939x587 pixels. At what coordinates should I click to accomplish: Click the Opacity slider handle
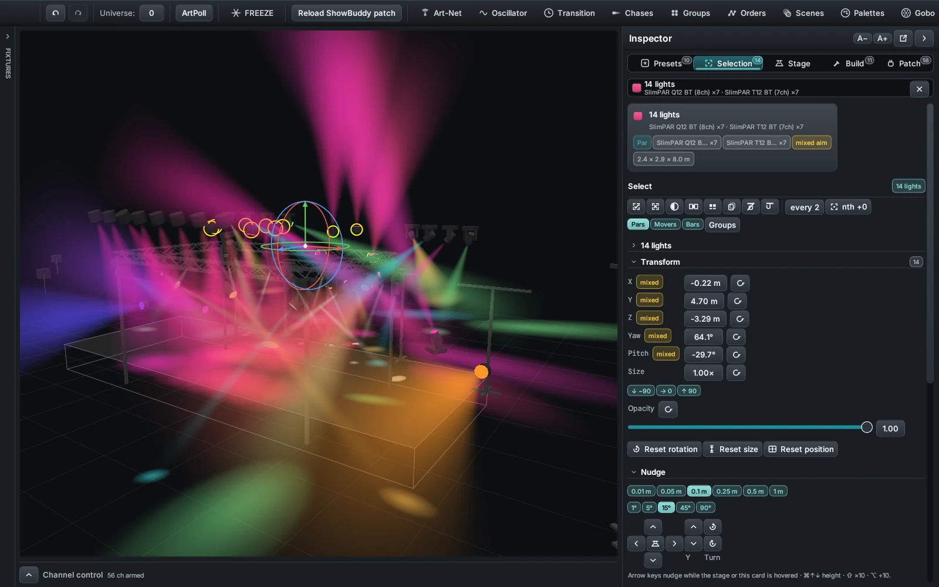click(867, 427)
